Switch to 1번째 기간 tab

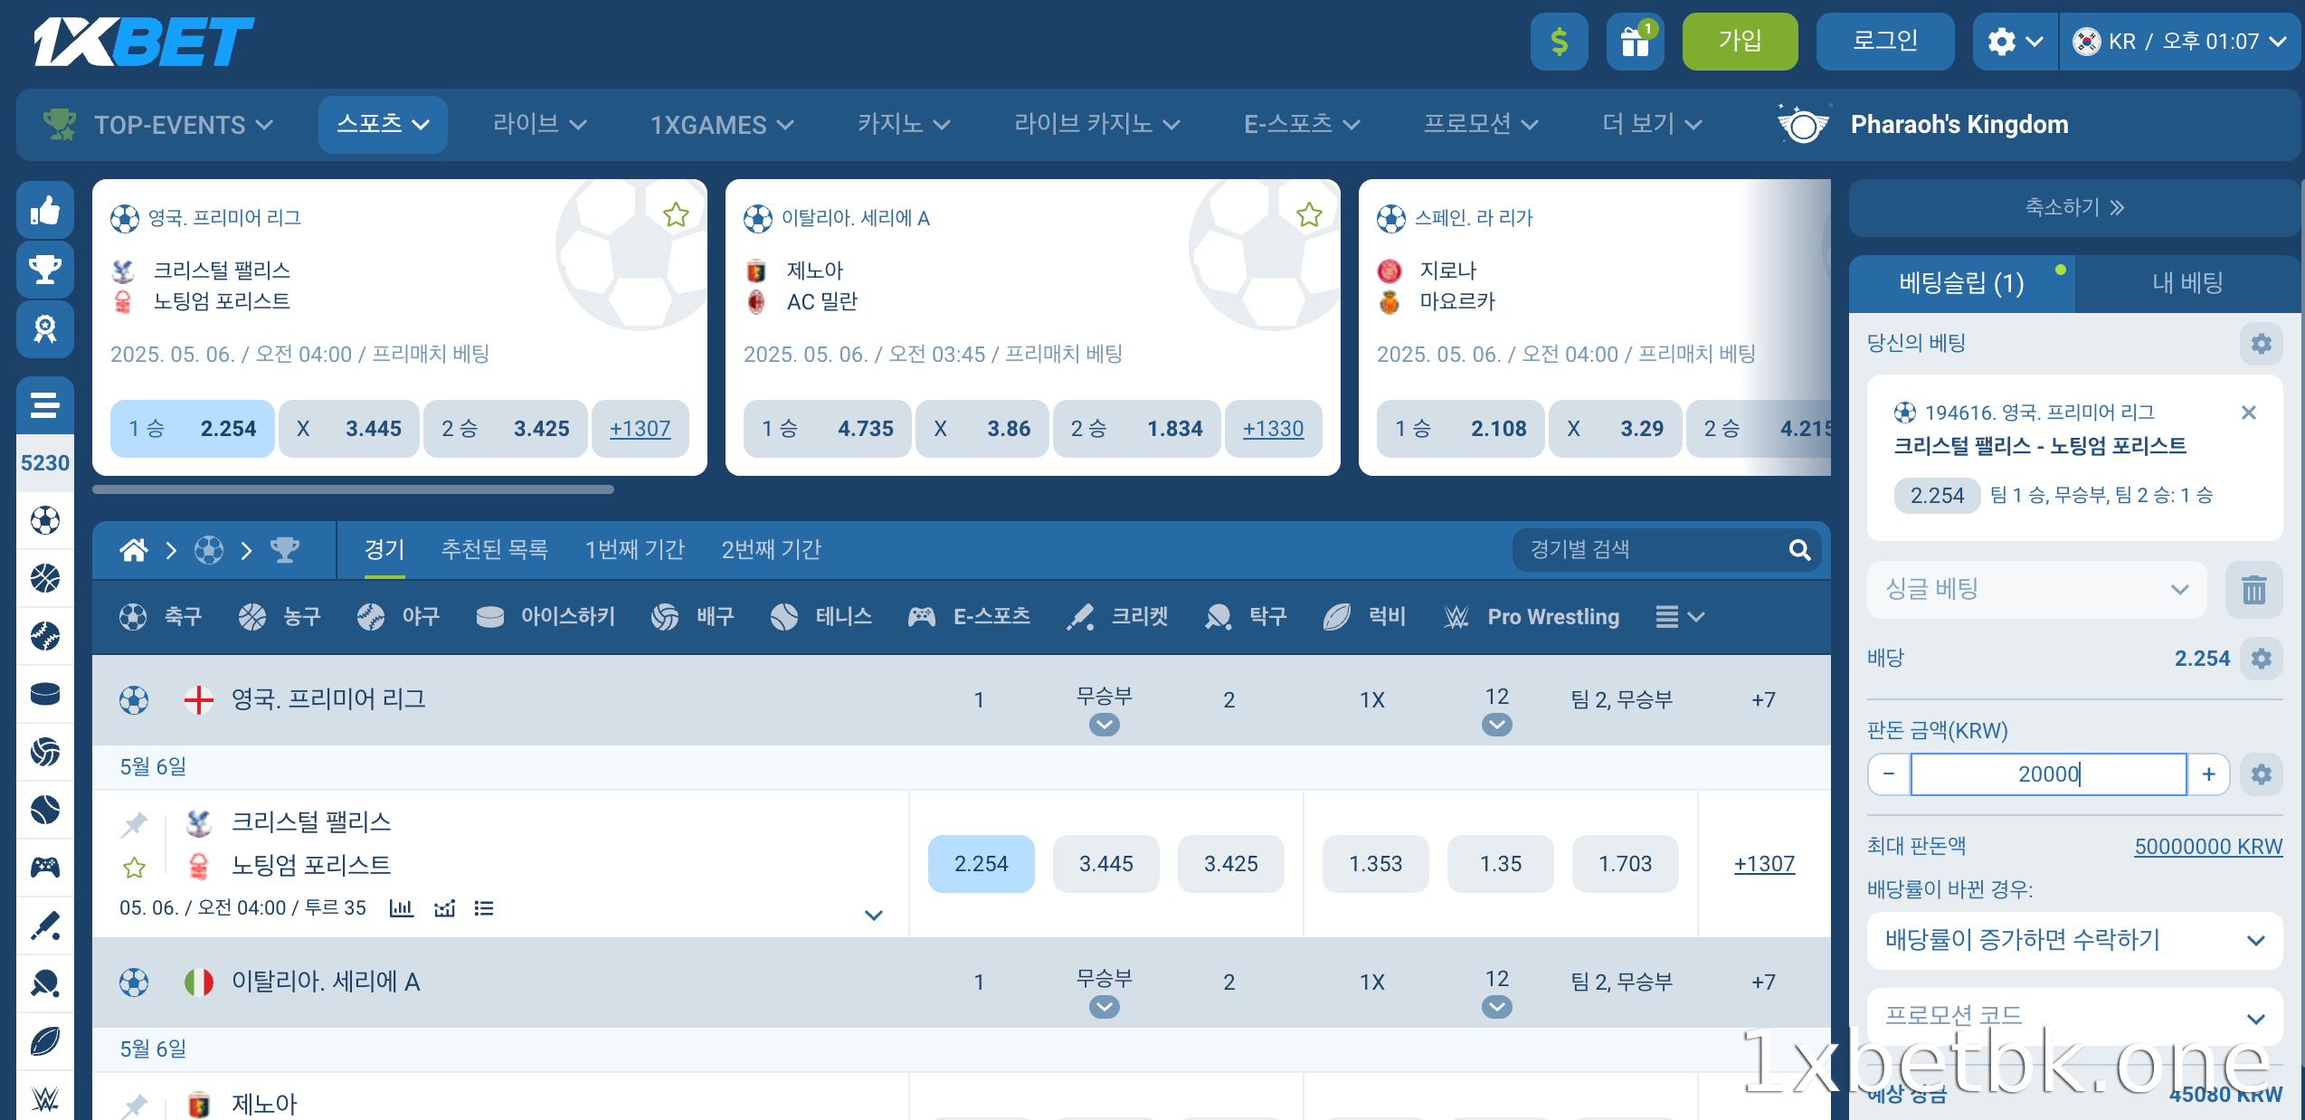tap(634, 549)
